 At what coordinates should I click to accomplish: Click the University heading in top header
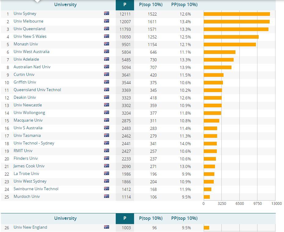point(65,5)
